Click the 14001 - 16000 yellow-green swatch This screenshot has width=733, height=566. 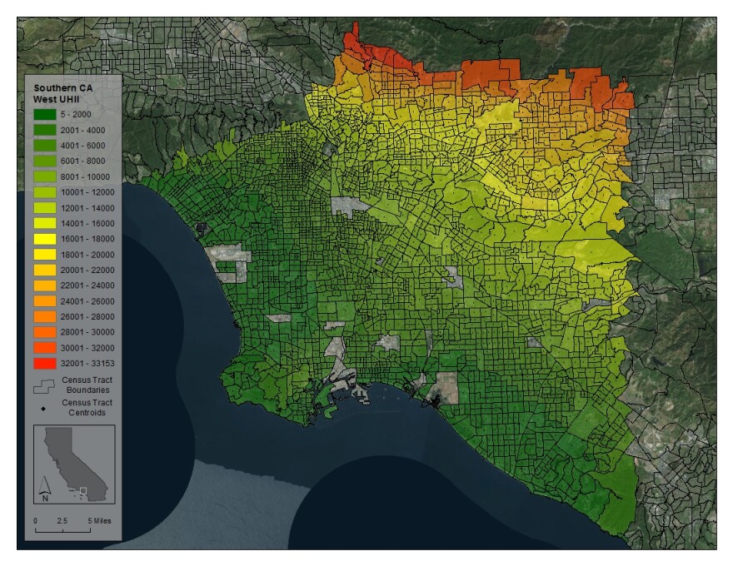click(45, 223)
